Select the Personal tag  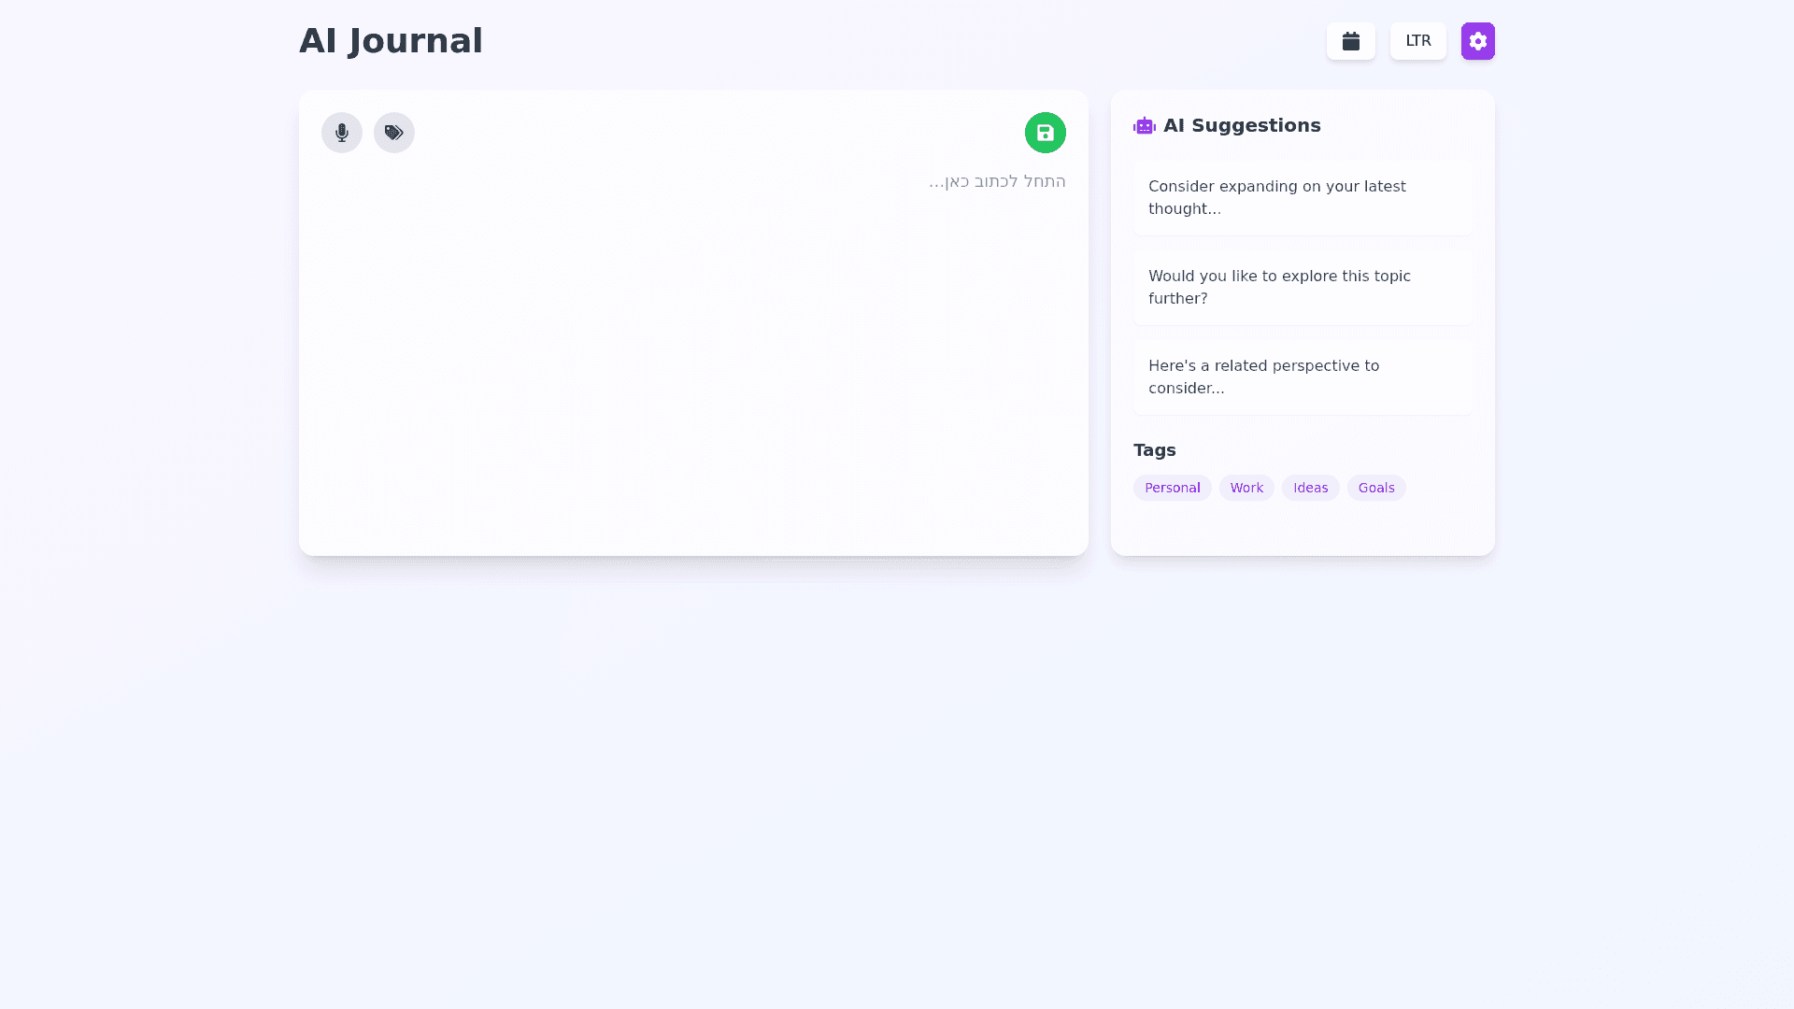(1172, 488)
